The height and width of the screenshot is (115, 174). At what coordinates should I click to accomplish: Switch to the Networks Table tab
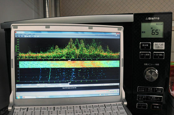tap(42, 84)
